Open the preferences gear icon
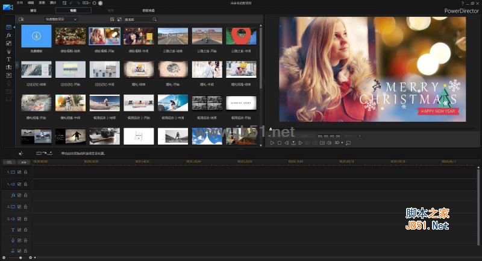Image resolution: width=482 pixels, height=261 pixels. (95, 3)
